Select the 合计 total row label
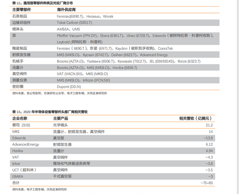239x194 pixels. [16, 183]
